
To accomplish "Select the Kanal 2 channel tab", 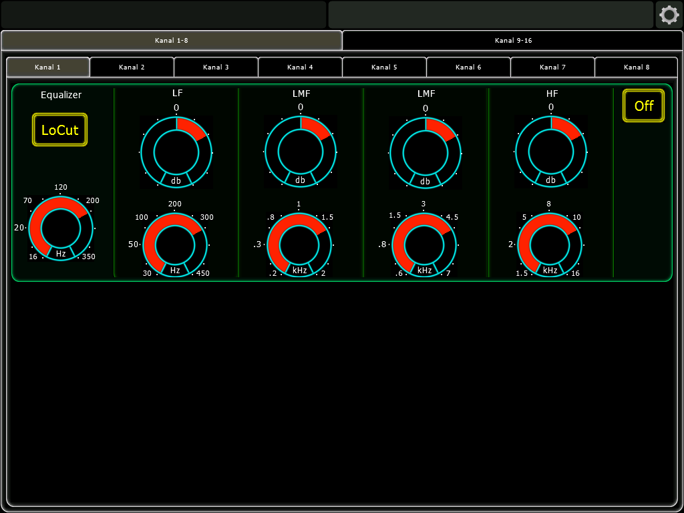I will (132, 67).
